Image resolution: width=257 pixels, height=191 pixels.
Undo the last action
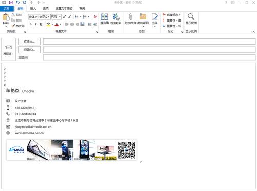click(17, 3)
